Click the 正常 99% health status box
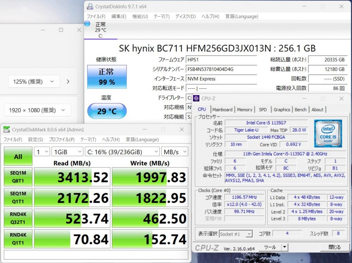The height and width of the screenshot is (263, 352). 106,77
